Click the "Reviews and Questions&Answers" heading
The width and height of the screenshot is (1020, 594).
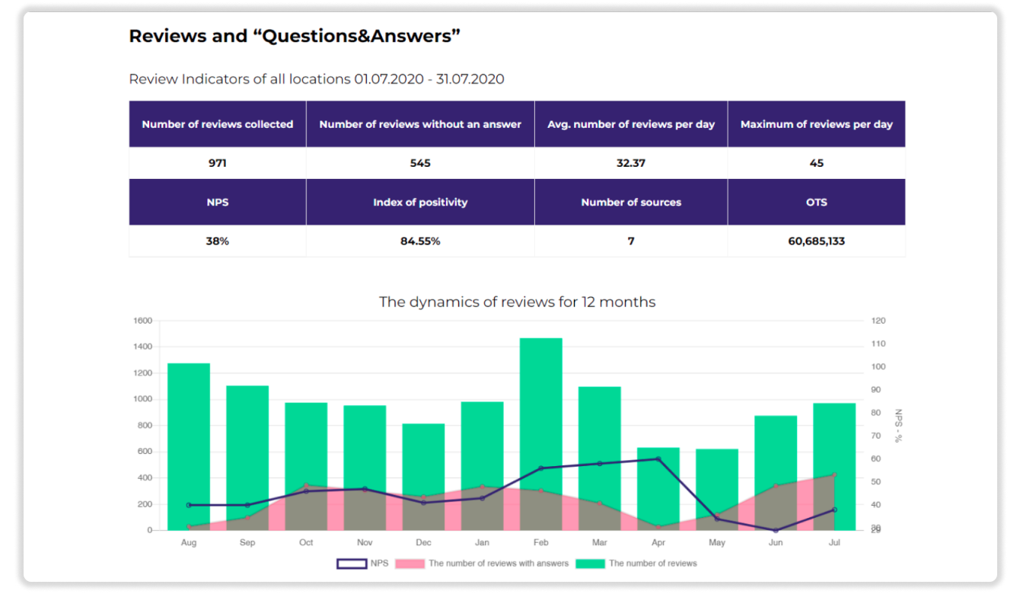point(295,36)
